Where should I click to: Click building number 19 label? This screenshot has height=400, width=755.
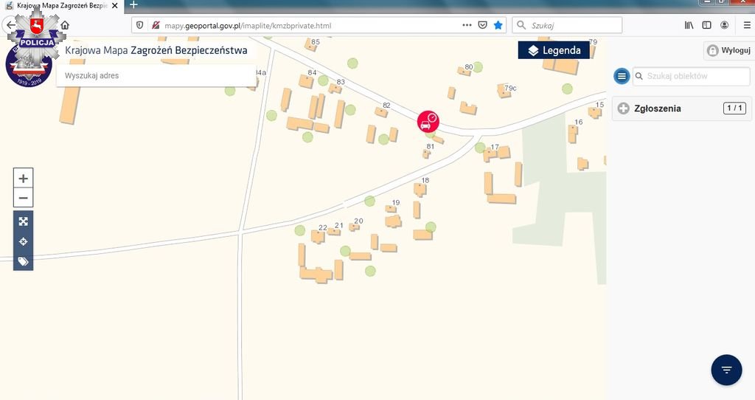396,202
